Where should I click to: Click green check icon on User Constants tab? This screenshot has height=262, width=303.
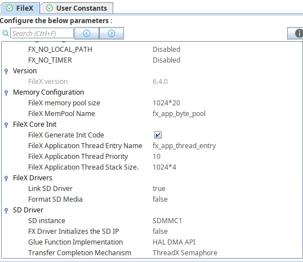pos(50,8)
